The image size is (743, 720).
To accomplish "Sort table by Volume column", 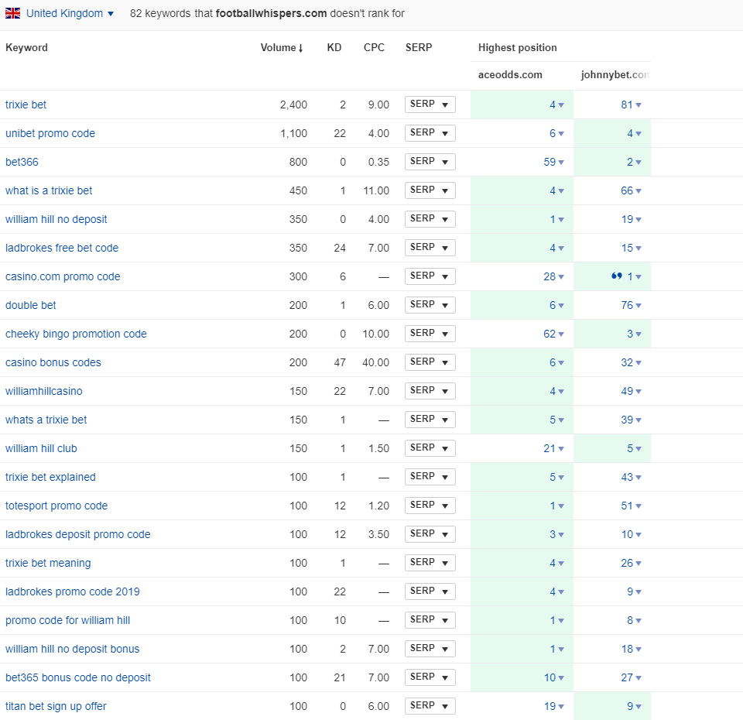I will tap(281, 47).
